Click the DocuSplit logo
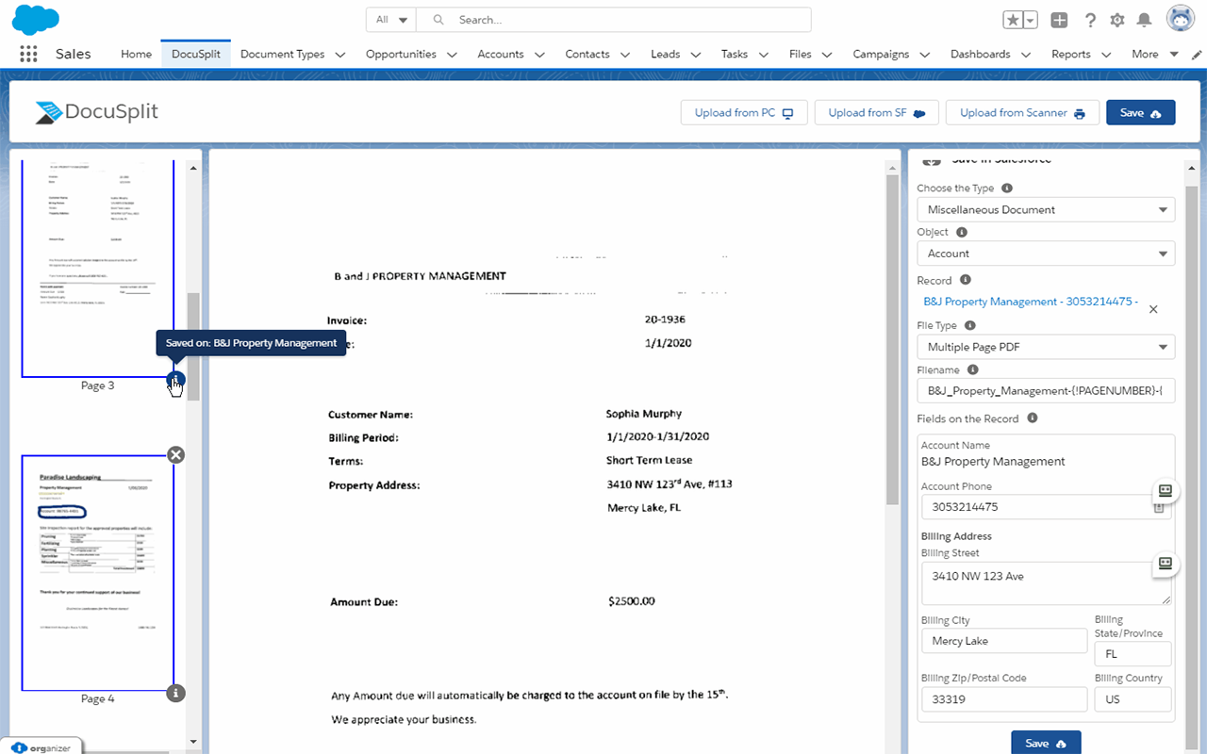The image size is (1207, 754). tap(97, 112)
